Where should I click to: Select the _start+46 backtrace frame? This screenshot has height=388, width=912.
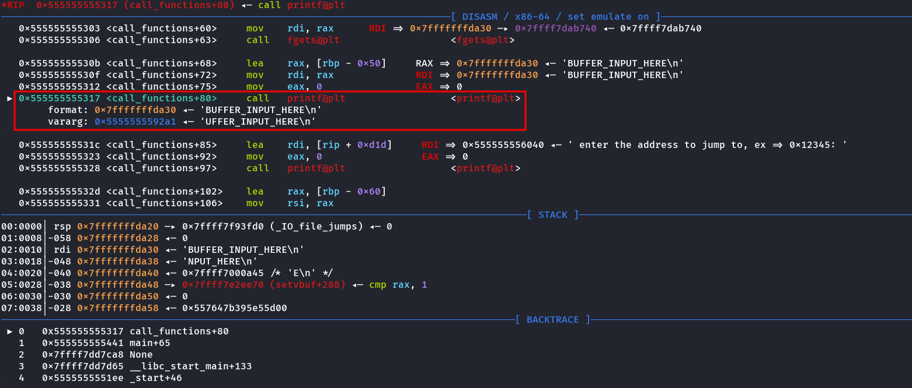(x=155, y=378)
